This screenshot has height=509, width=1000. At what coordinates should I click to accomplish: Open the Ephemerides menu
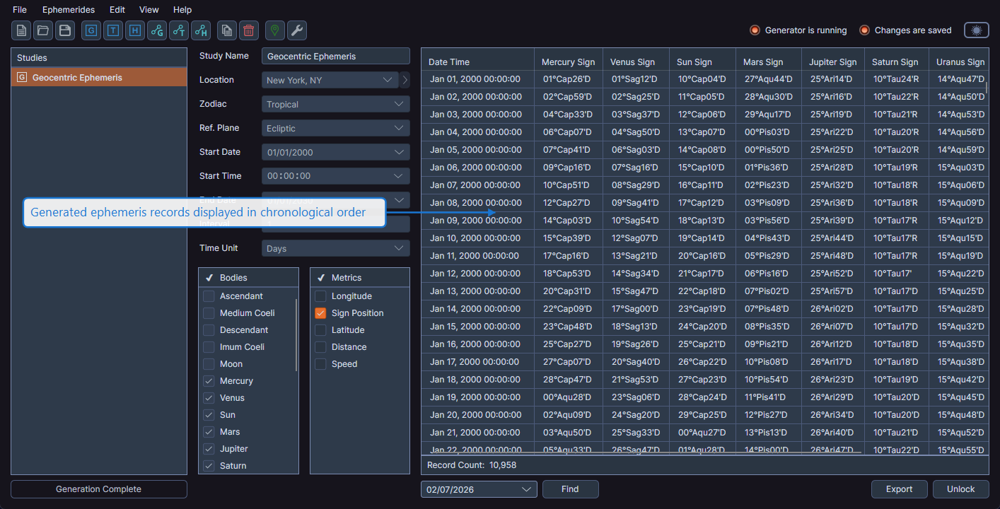(68, 9)
